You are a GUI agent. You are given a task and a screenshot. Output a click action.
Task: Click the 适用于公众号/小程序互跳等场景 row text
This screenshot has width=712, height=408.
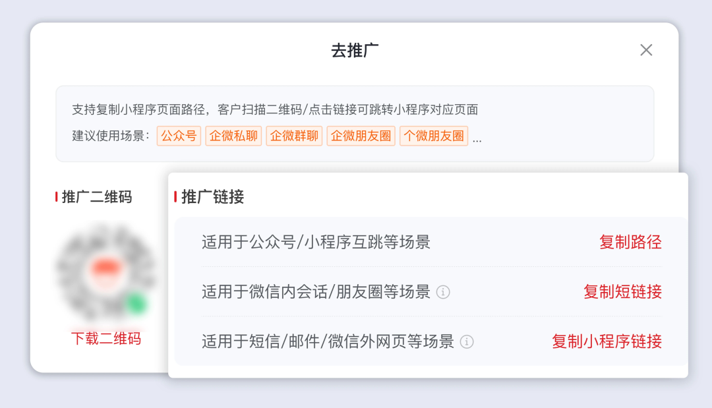point(316,242)
